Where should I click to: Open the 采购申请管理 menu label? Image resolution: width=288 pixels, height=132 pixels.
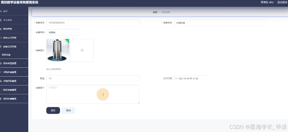(x=10, y=72)
